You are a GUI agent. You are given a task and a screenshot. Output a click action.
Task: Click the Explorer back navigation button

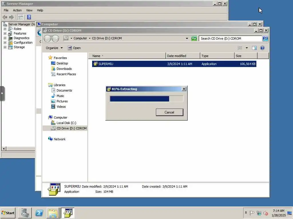point(47,38)
